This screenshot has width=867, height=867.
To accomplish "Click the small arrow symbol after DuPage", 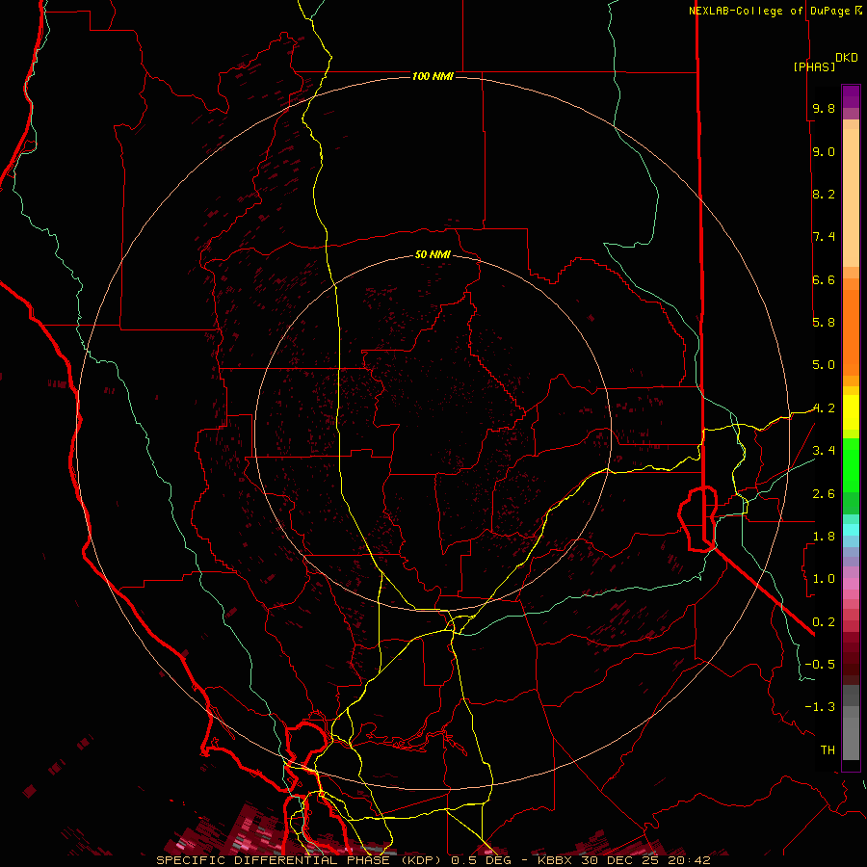I will (x=858, y=10).
